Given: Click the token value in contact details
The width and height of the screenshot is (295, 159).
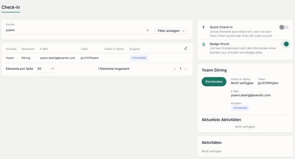Looking at the screenshot, I should 268,83.
